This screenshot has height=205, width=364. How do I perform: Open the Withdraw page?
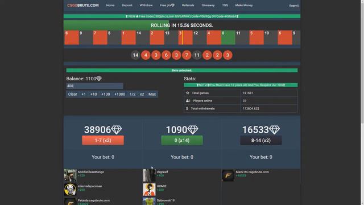point(146,5)
